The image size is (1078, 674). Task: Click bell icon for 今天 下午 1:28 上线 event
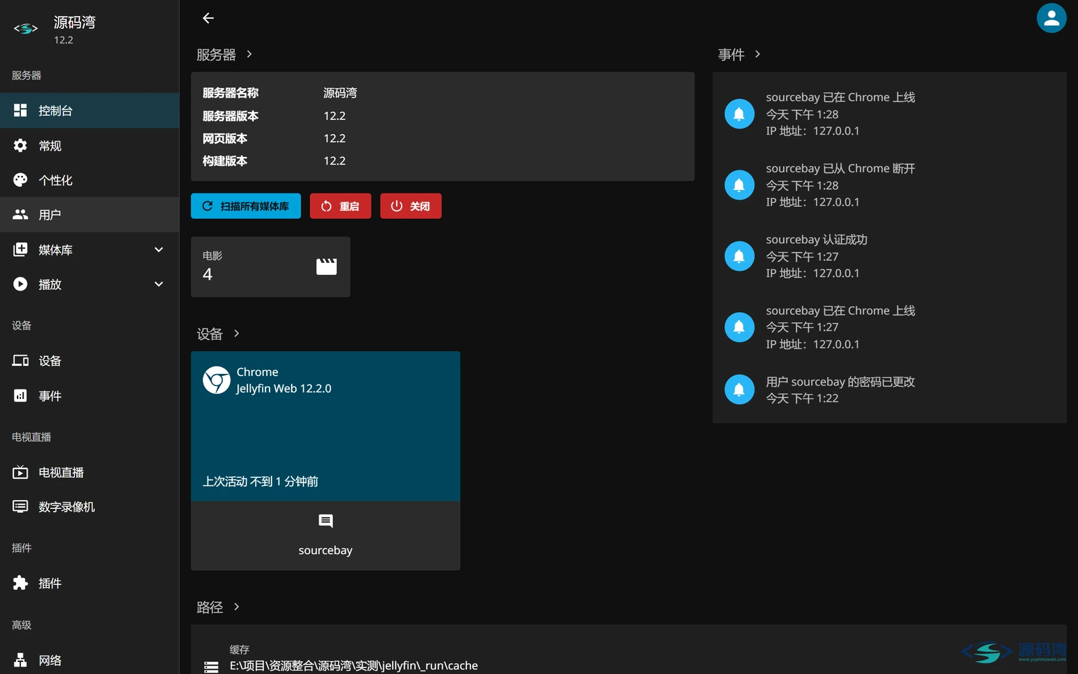739,114
